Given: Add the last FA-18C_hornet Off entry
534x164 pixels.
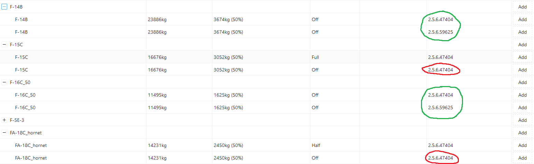Looking at the screenshot, I should click(x=522, y=158).
